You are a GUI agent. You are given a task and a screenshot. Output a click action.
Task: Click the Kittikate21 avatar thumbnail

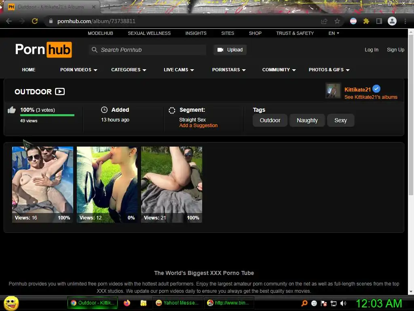pos(333,91)
